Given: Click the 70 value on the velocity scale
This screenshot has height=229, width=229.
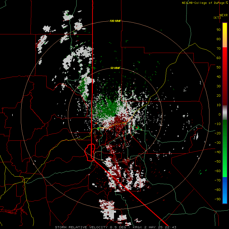Looking at the screenshot, I should click(x=219, y=49).
